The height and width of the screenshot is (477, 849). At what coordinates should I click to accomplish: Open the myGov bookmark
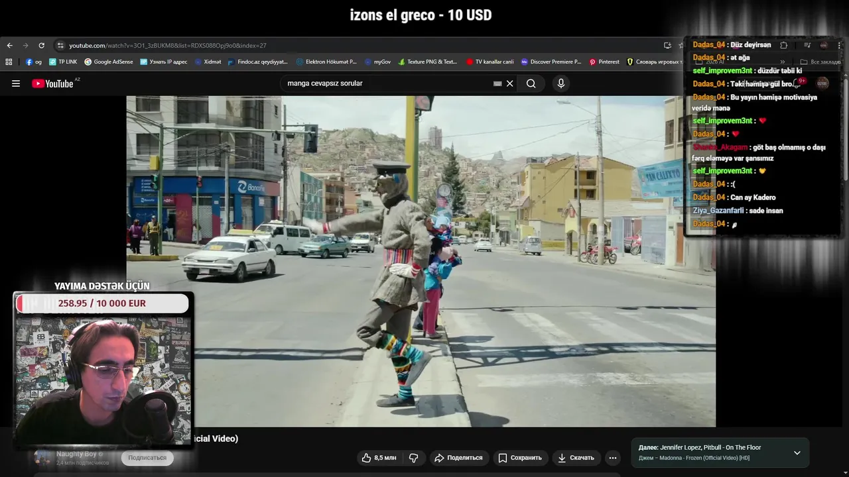tap(377, 62)
